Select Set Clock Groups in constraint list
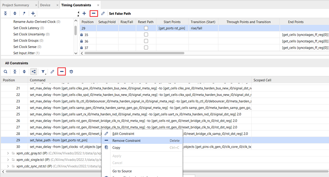 point(29,40)
